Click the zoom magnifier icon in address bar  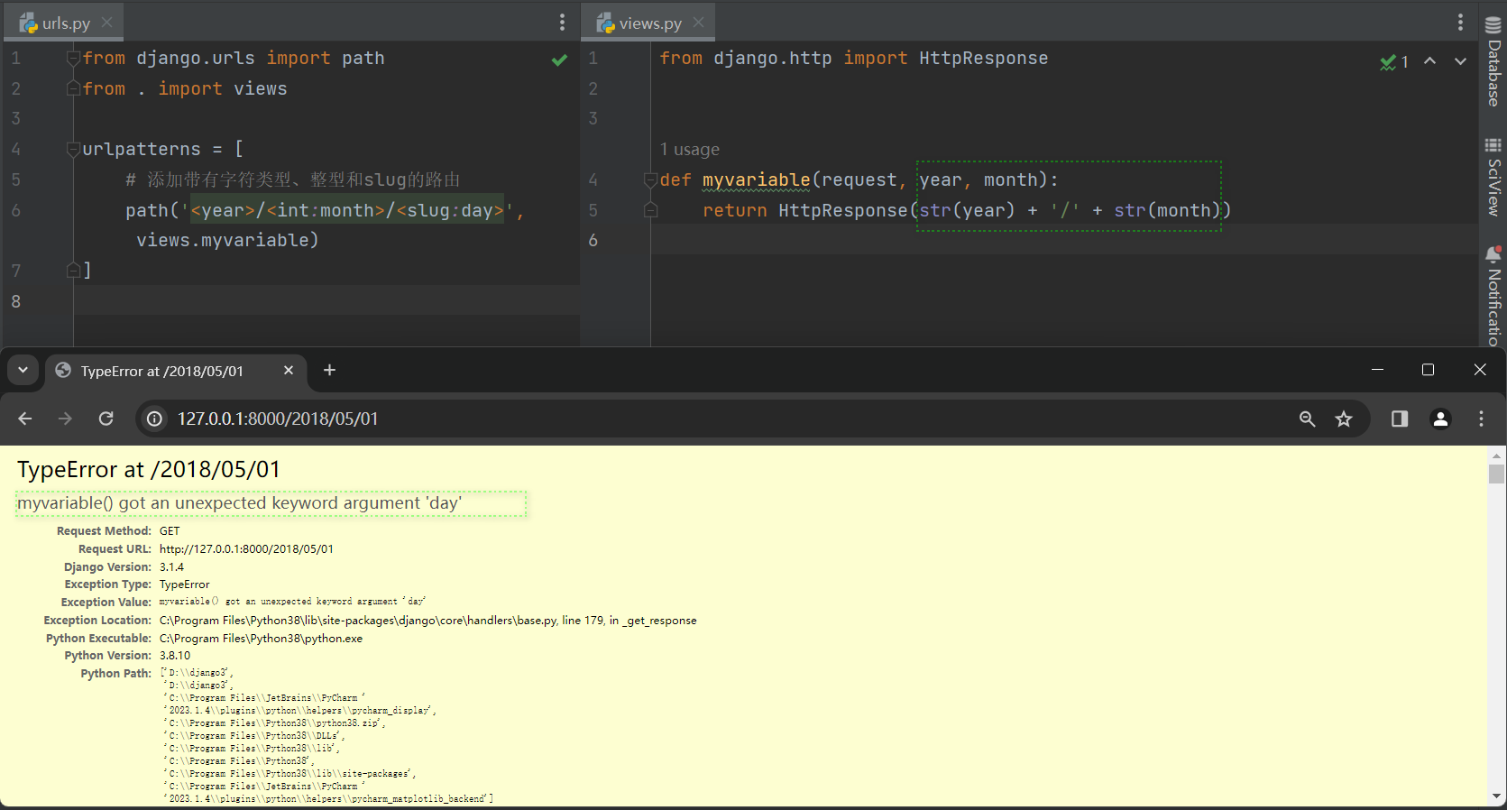[x=1308, y=419]
